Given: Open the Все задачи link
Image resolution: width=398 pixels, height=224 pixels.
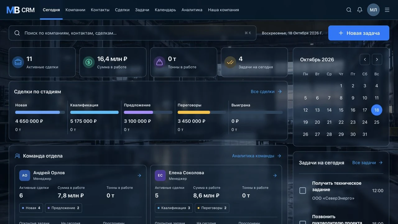Looking at the screenshot, I should point(368,163).
